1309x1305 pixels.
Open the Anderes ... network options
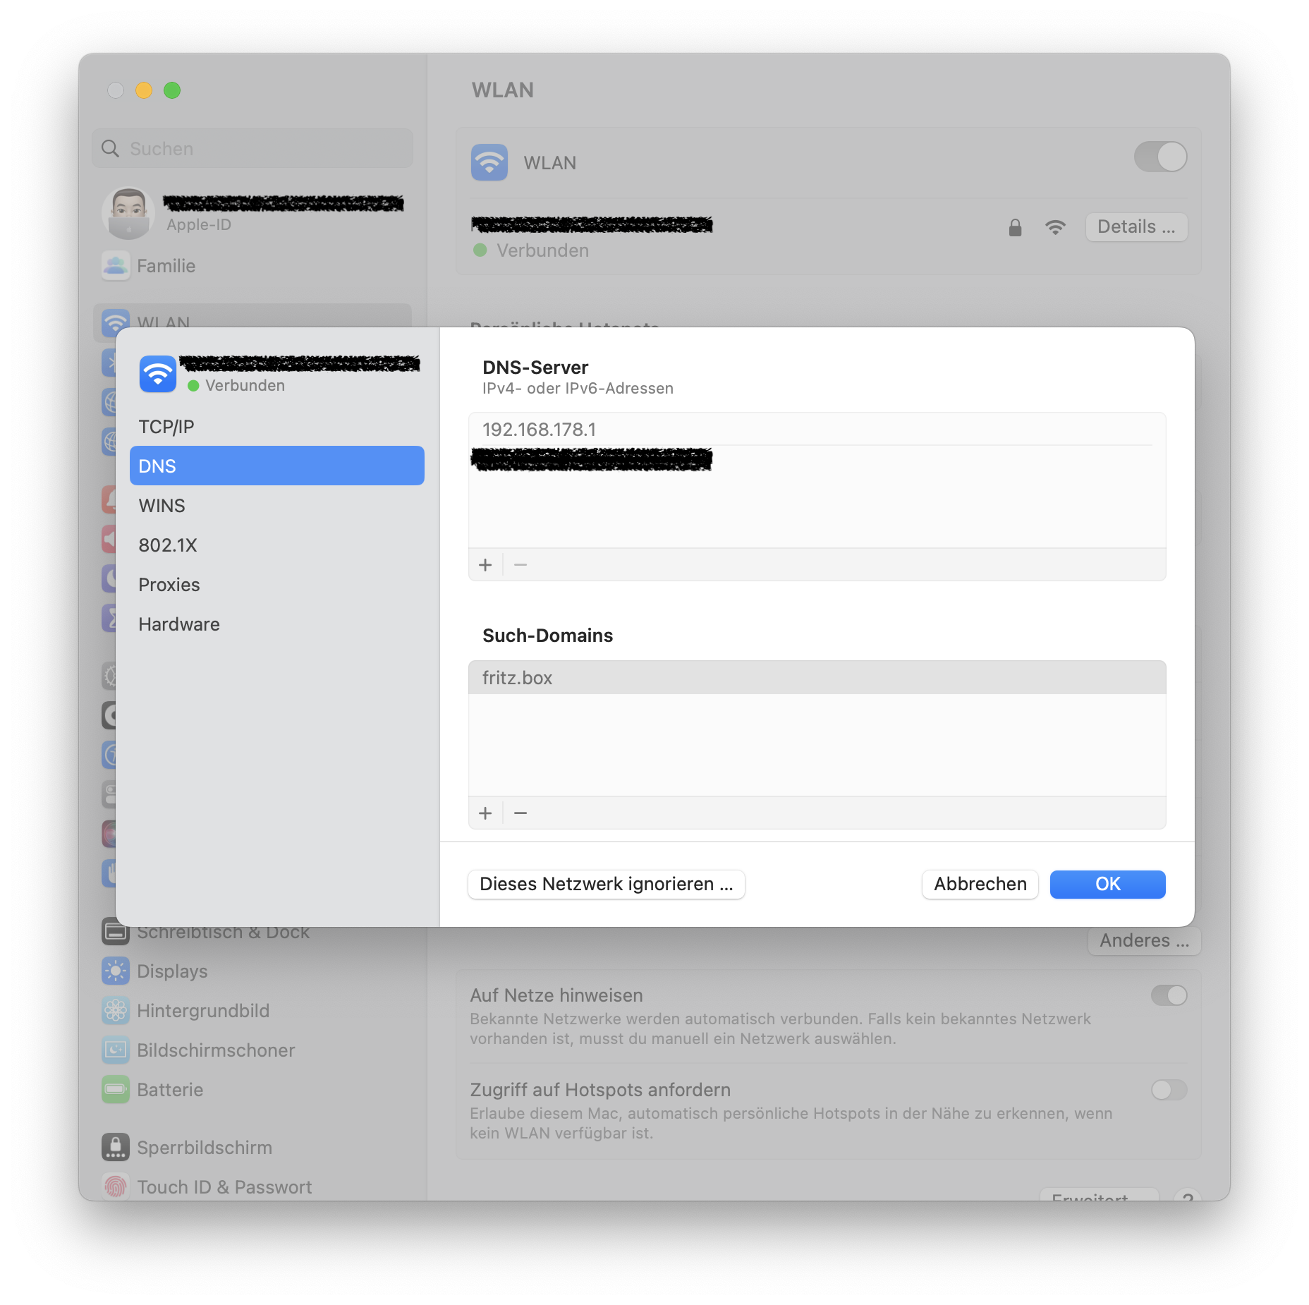[x=1144, y=941]
